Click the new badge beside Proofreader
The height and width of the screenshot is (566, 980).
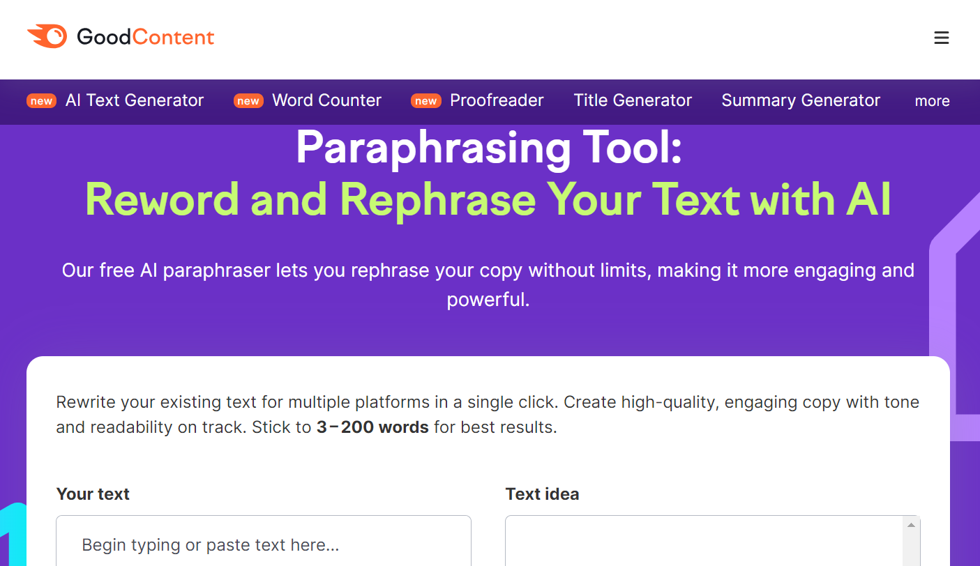click(x=425, y=101)
